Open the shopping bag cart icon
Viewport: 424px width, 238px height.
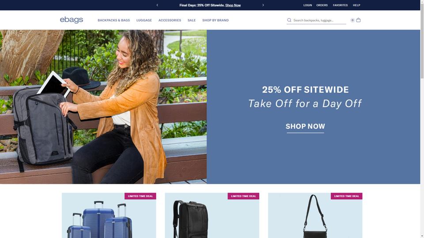click(358, 20)
